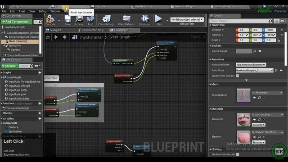Open Add New dropdown in My Blueprint
The width and height of the screenshot is (288, 162).
click(10, 66)
